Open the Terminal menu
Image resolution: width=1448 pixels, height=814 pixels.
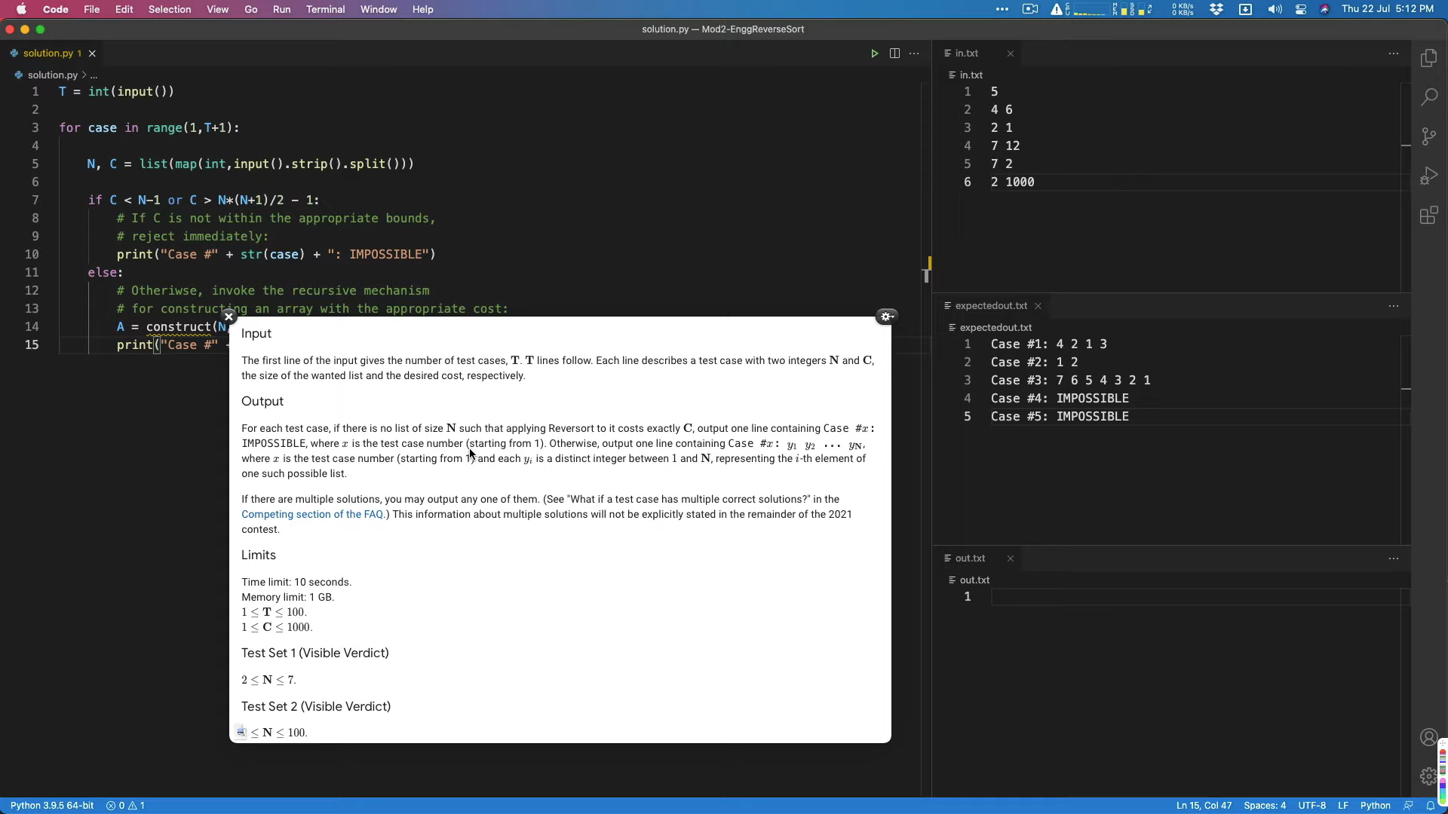(325, 9)
